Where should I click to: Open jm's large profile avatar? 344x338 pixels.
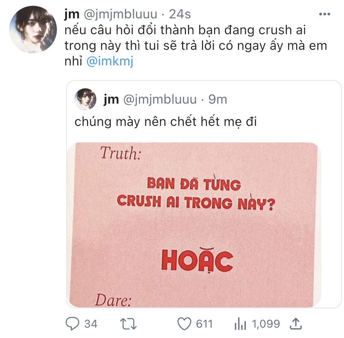pos(33,30)
